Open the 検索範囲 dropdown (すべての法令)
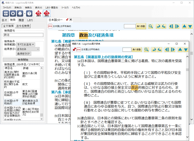Image resolution: width=194 pixels, height=141 pixels. (26, 45)
